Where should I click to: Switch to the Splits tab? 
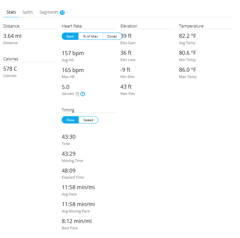point(28,12)
